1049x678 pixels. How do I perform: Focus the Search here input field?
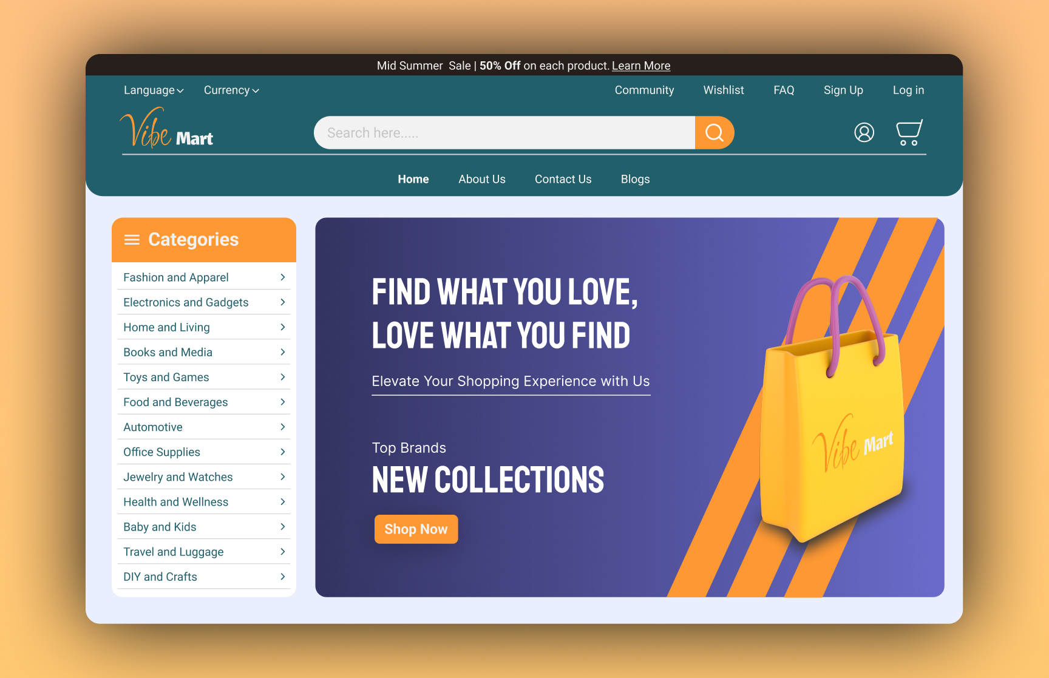(x=504, y=132)
